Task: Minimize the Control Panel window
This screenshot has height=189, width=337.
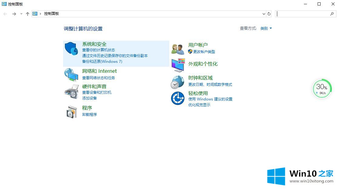Action: 305,4
